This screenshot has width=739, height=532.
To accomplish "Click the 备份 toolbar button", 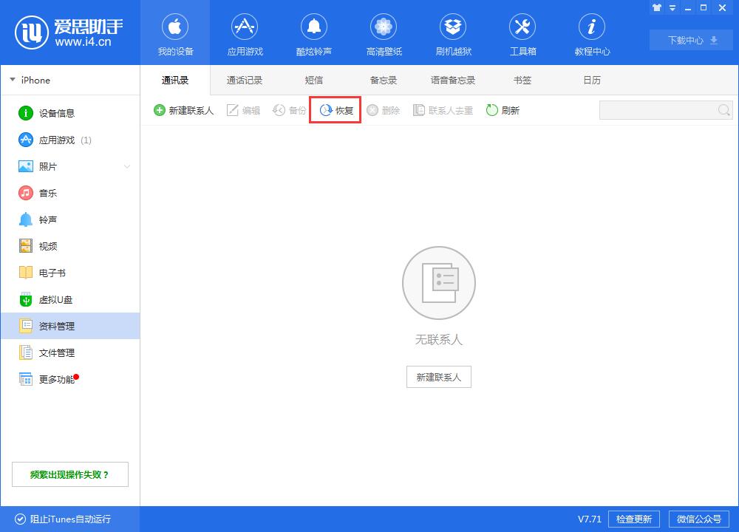I will pyautogui.click(x=290, y=110).
